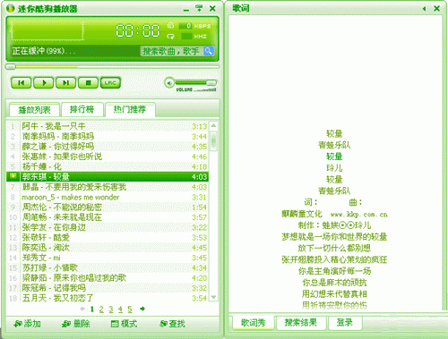Click the 添加 button
This screenshot has height=339, width=448.
click(28, 324)
